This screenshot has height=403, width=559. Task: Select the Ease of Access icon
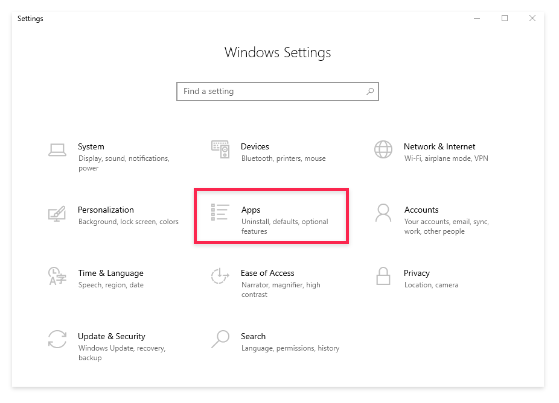(220, 276)
